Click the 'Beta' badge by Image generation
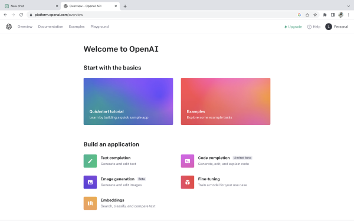 point(142,179)
